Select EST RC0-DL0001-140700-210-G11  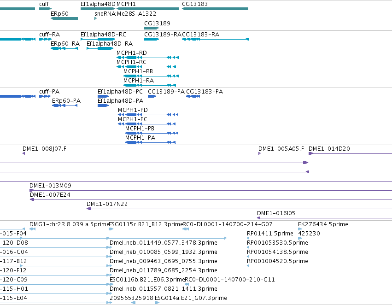click(x=230, y=280)
